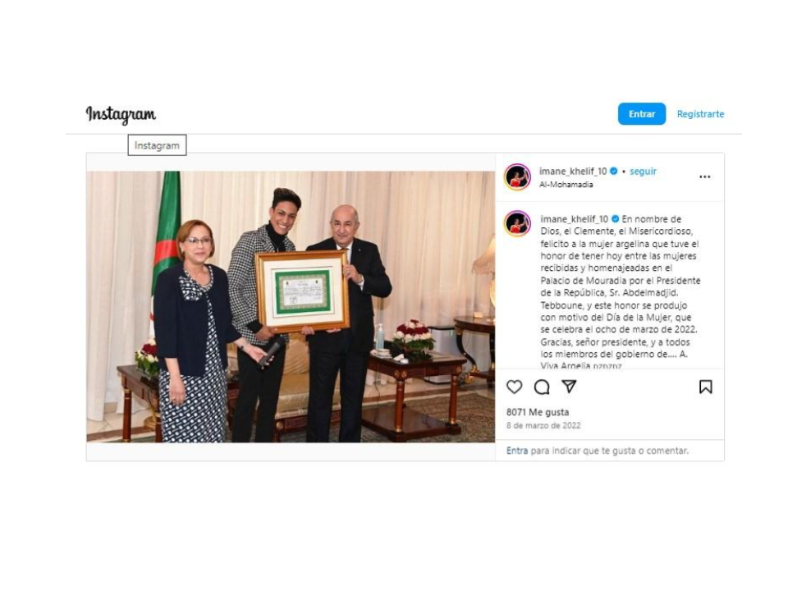Click the Instagram logo

[121, 114]
